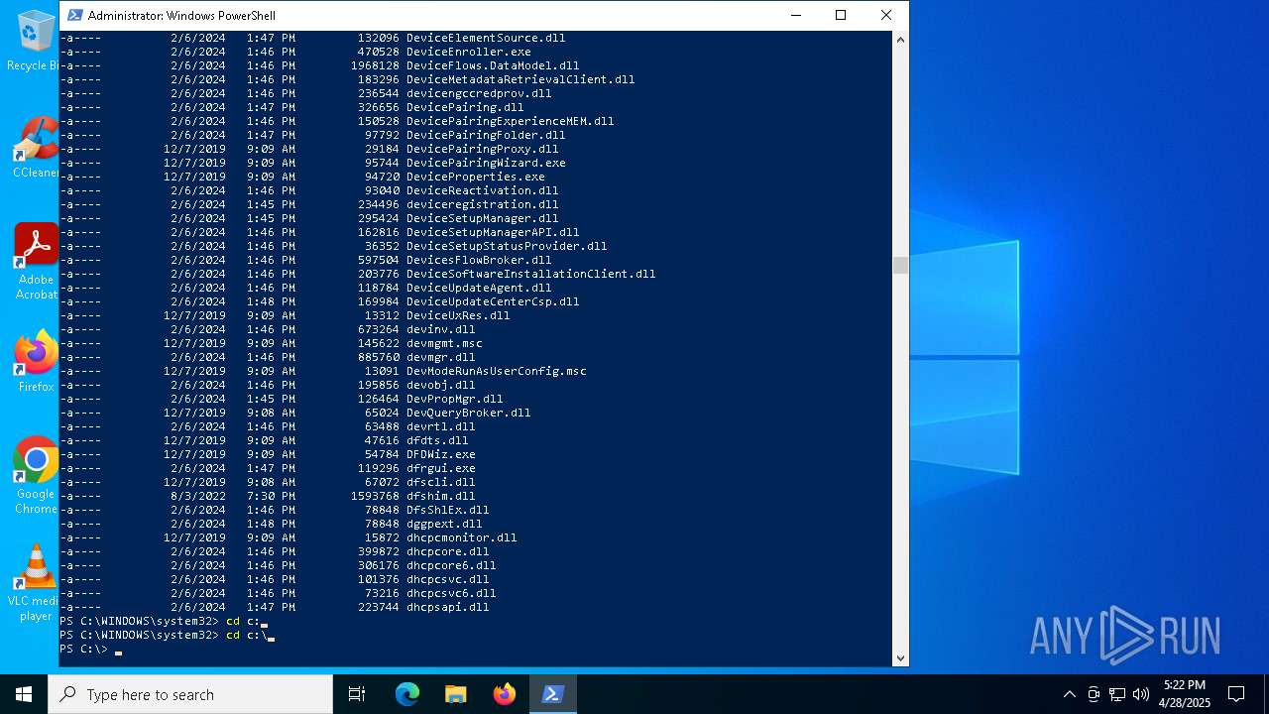The width and height of the screenshot is (1269, 714).
Task: Click the PowerShell taskbar button
Action: (x=552, y=694)
